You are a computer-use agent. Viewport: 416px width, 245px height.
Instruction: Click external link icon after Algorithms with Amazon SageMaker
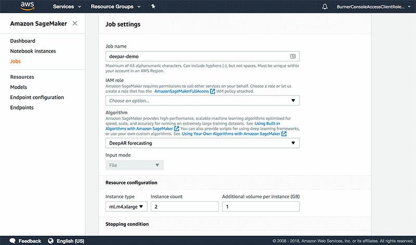(177, 128)
